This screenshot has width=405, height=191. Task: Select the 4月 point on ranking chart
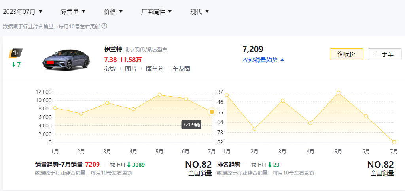310,123
